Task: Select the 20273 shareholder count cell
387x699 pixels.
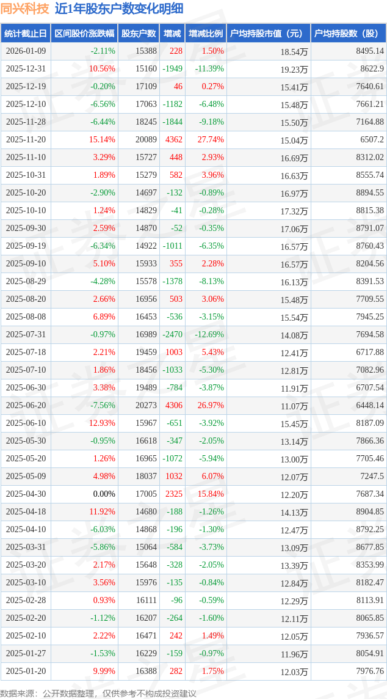Action: point(146,406)
